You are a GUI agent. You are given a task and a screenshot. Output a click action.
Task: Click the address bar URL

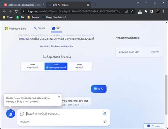pyautogui.click(x=74, y=11)
